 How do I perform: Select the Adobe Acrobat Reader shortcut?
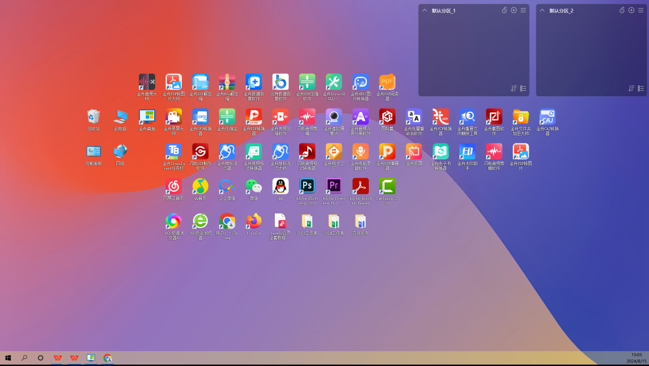[x=360, y=186]
